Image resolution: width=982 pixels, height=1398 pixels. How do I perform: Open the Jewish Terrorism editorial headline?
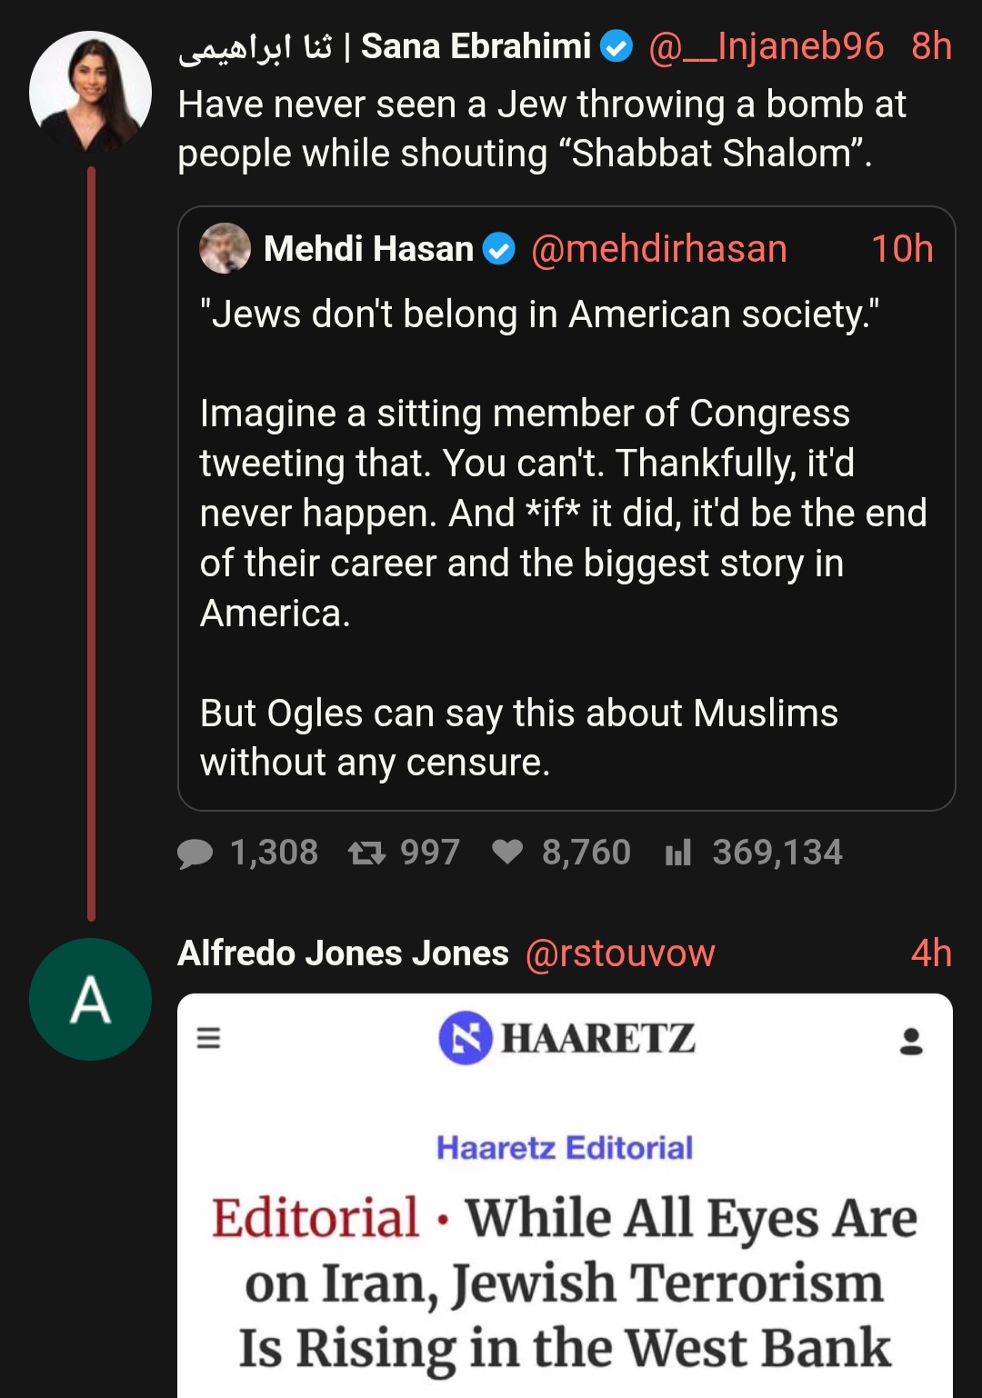coord(565,1283)
